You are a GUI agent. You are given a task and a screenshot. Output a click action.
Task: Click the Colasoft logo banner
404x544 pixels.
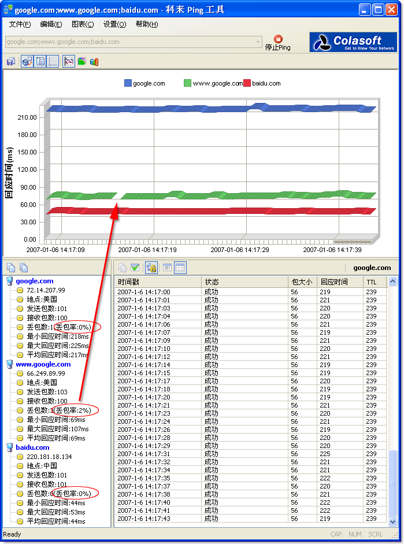pos(353,42)
